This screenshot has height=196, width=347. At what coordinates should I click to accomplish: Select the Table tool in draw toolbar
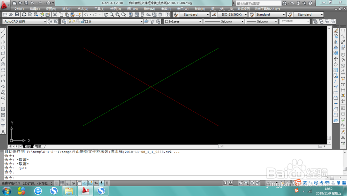[x=3, y=126]
